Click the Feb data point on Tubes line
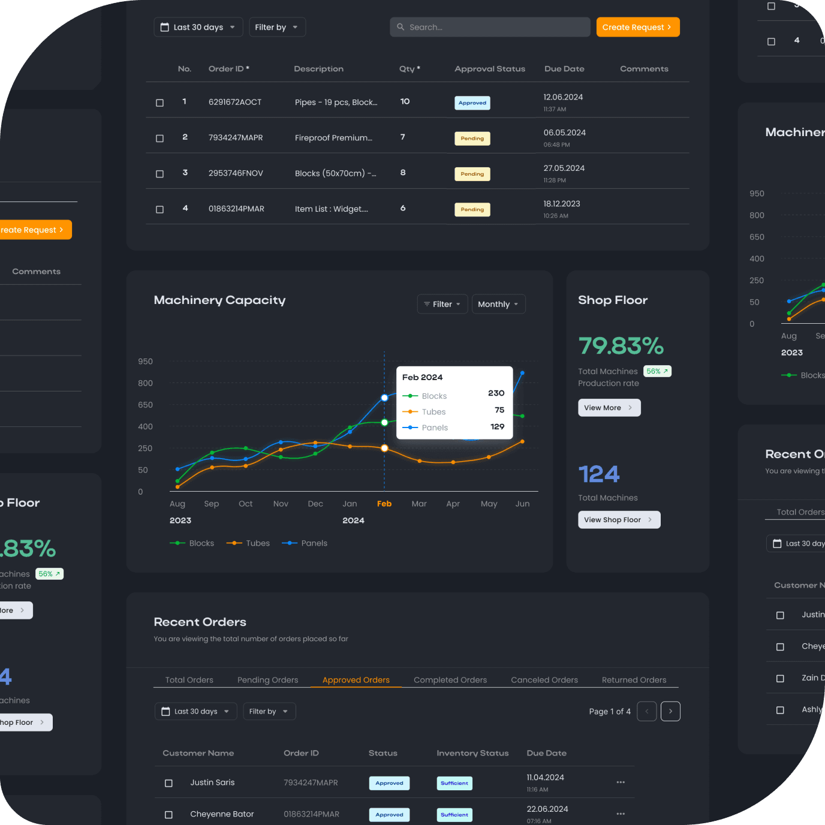The width and height of the screenshot is (825, 825). click(384, 448)
